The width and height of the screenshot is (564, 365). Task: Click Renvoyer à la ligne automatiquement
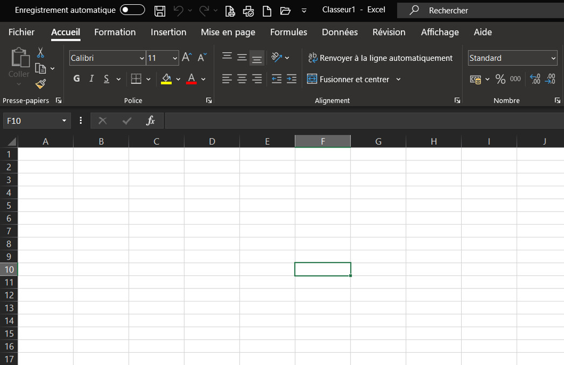pos(380,58)
